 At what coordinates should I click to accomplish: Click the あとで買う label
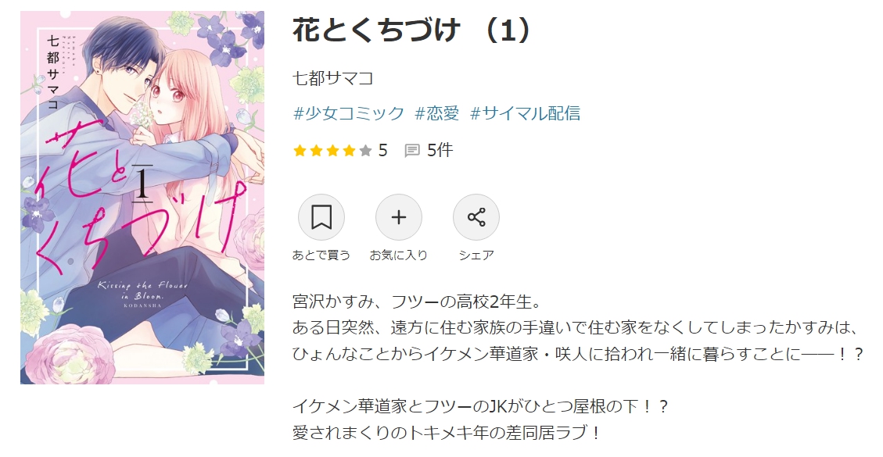tap(321, 255)
